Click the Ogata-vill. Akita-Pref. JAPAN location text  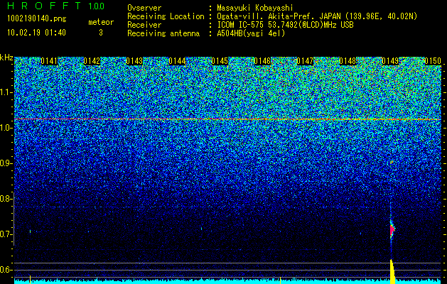(317, 16)
